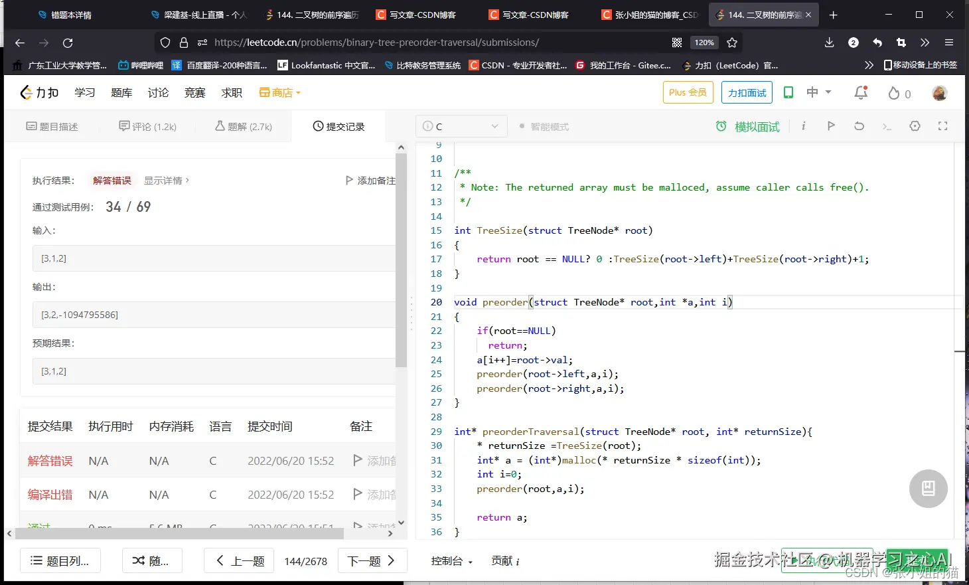Screen dimensions: 969x585
Task: Open the QR code icon in address bar
Action: [x=677, y=42]
